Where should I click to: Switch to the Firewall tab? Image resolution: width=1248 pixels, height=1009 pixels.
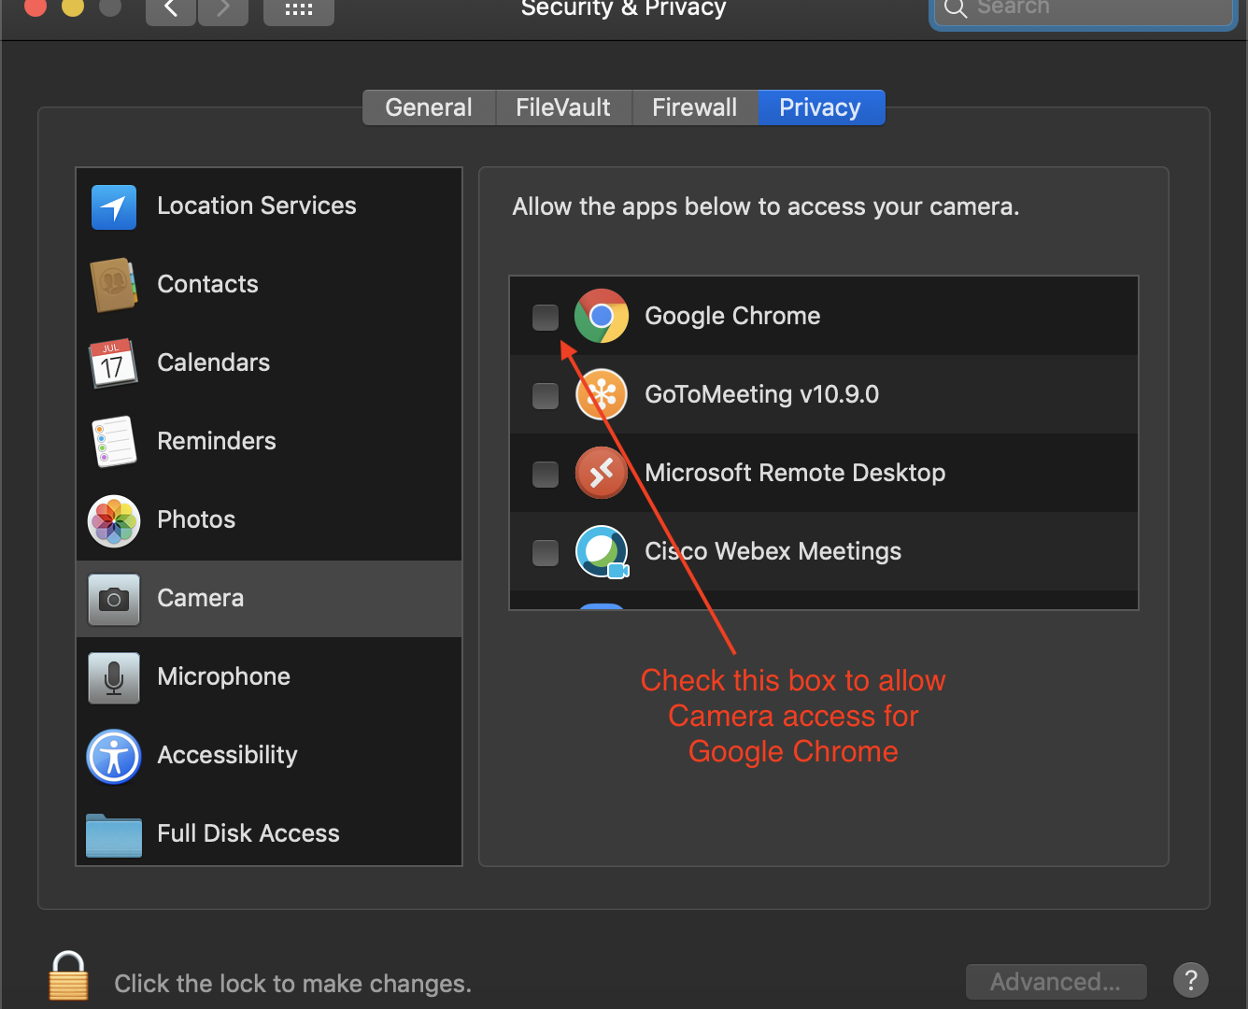pyautogui.click(x=694, y=107)
